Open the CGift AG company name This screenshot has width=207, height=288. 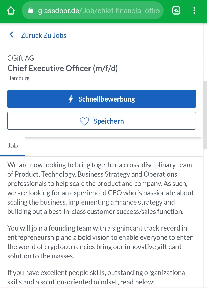pos(21,58)
